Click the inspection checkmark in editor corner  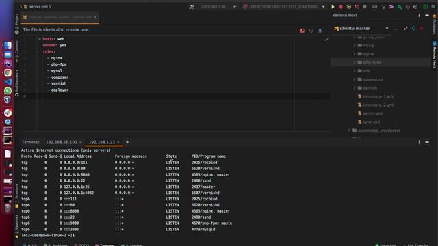pos(326,40)
